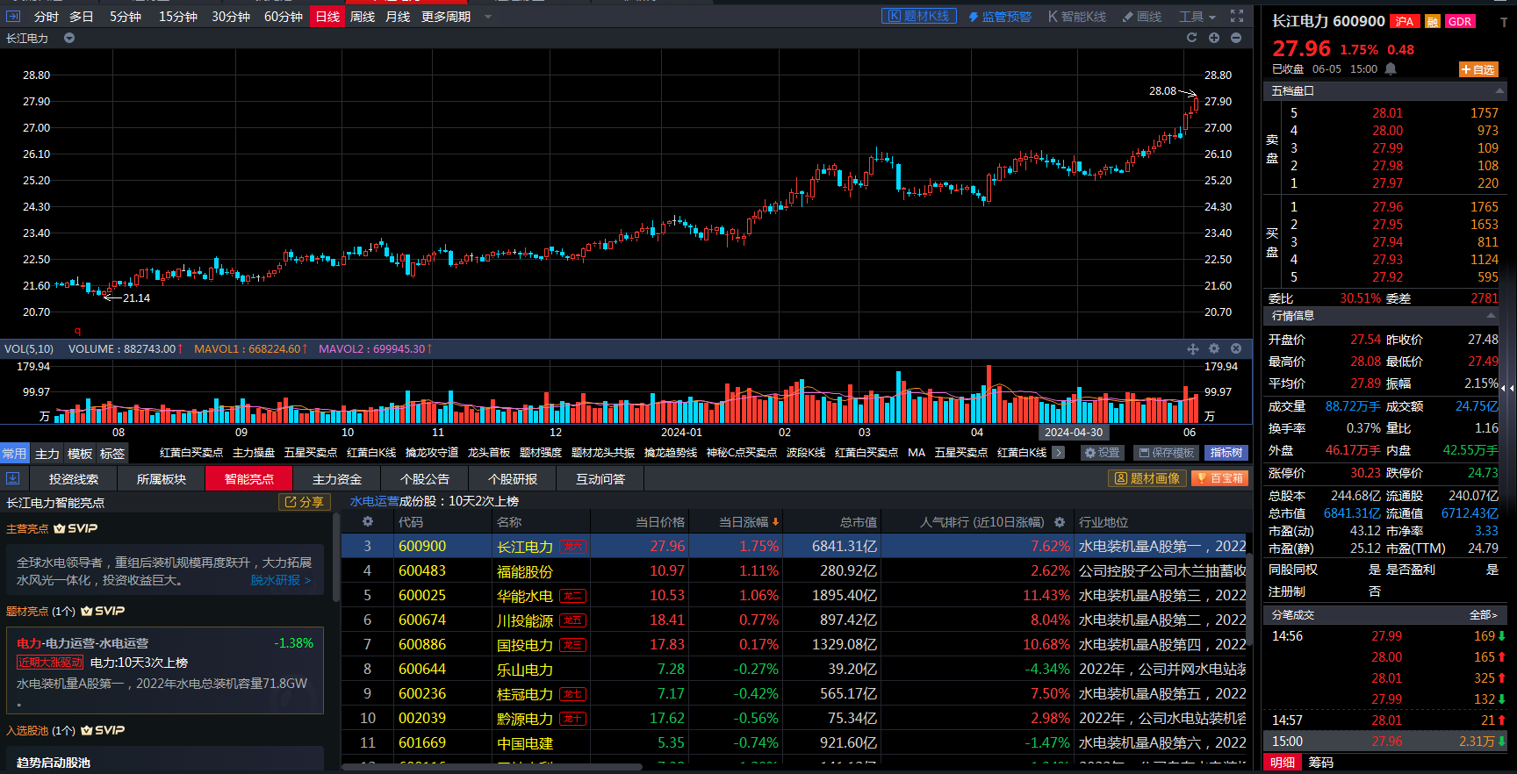This screenshot has width=1517, height=774.
Task: Apply 主力操盘 indicator
Action: point(254,453)
